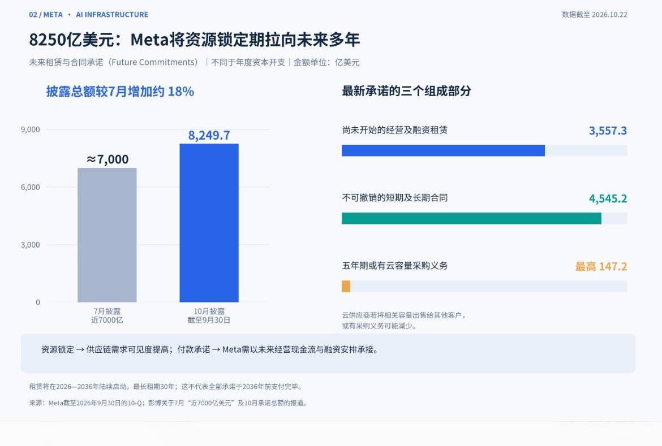662x446 pixels.
Task: Click the AI INFRASTRUCTURE header label
Action: (112, 15)
